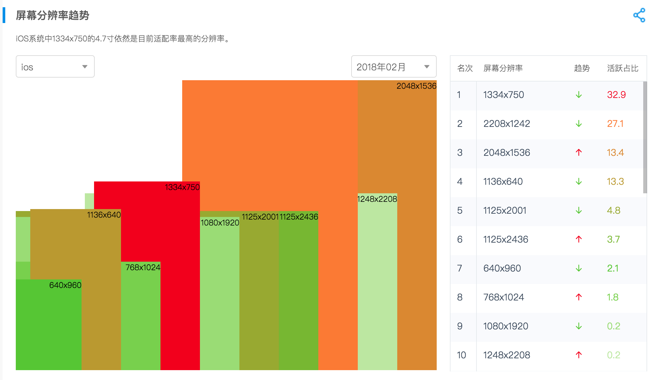Click the share icon at top right
This screenshot has height=380, width=659.
click(x=639, y=15)
